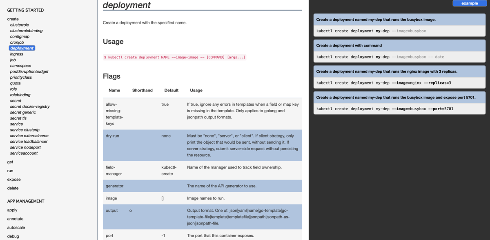Click APP MANAGEMENT sidebar heading

tap(26, 201)
